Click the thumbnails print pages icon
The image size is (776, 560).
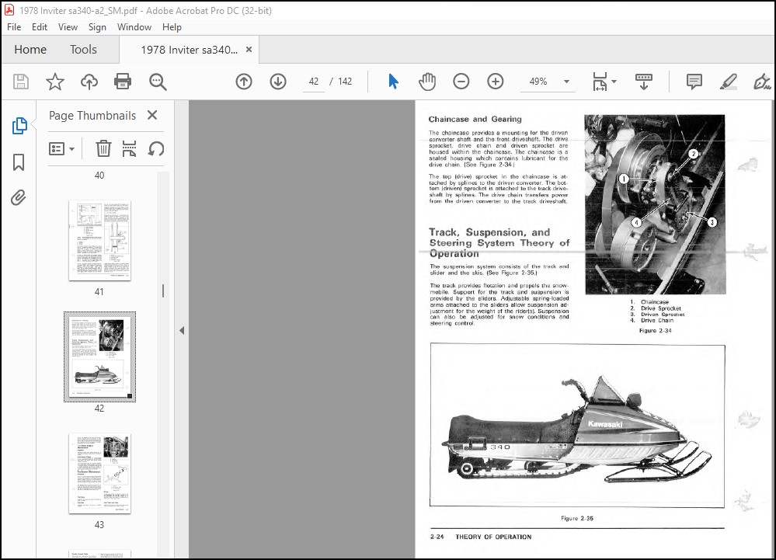(x=129, y=148)
